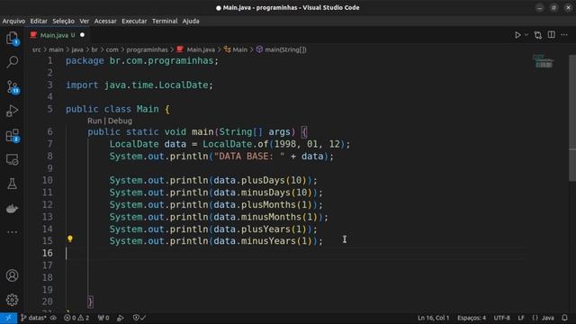Viewport: 576px width, 324px height.
Task: Click UTF-8 encoding selector
Action: (501, 318)
